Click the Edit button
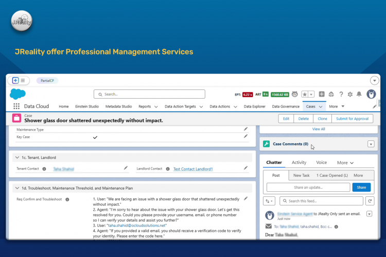 click(x=286, y=119)
